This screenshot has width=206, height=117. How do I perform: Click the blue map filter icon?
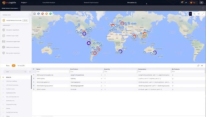coord(39,14)
